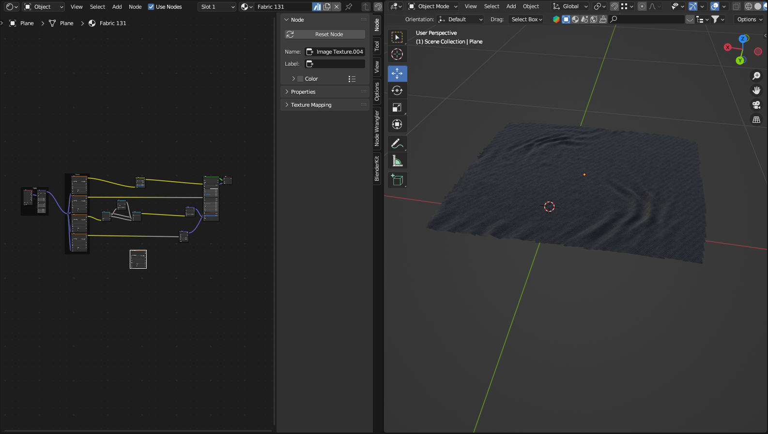This screenshot has height=434, width=768.
Task: Toggle camera view icon in viewport
Action: coord(756,105)
